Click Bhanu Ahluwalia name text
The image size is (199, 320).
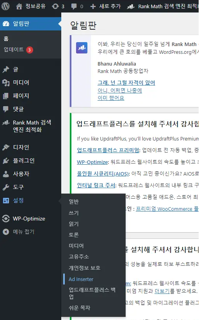pyautogui.click(x=117, y=64)
